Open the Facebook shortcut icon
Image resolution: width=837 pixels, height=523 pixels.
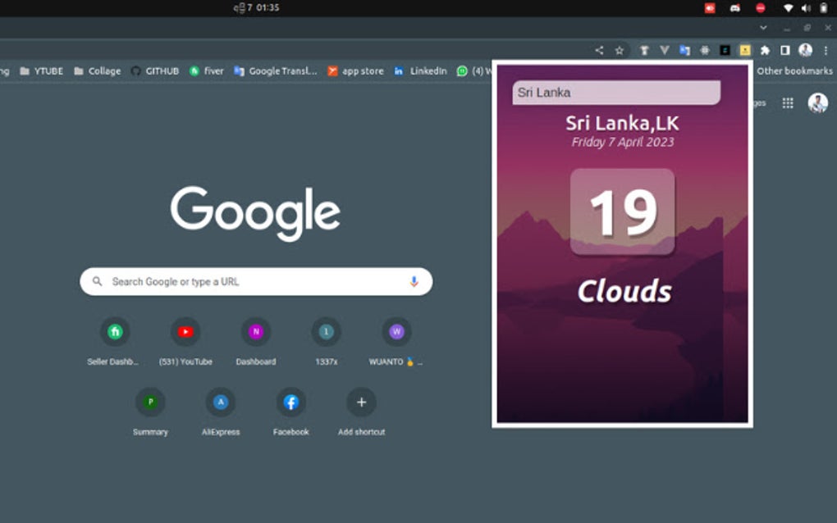pos(290,402)
